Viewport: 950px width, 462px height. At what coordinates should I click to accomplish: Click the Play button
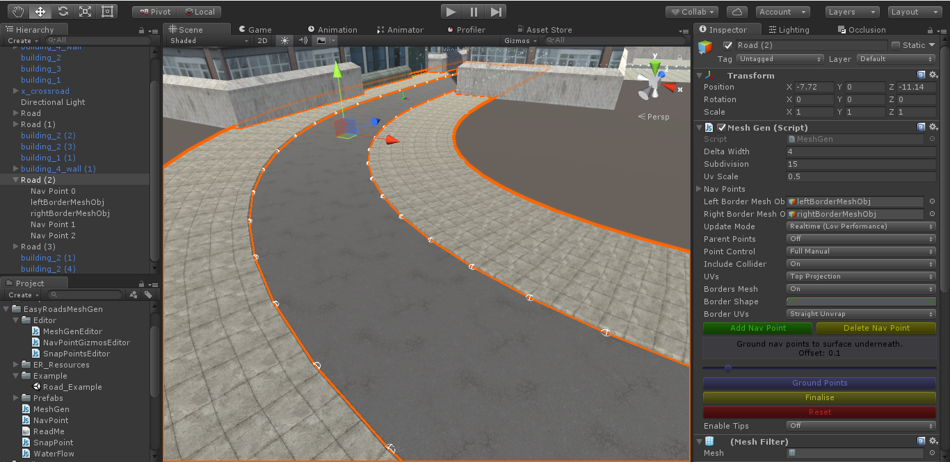coord(451,12)
